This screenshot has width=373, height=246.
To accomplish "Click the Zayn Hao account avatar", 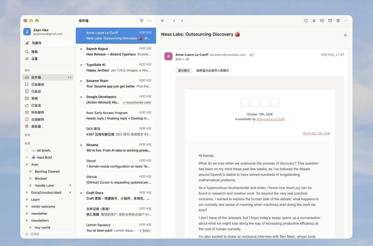I will pyautogui.click(x=27, y=32).
